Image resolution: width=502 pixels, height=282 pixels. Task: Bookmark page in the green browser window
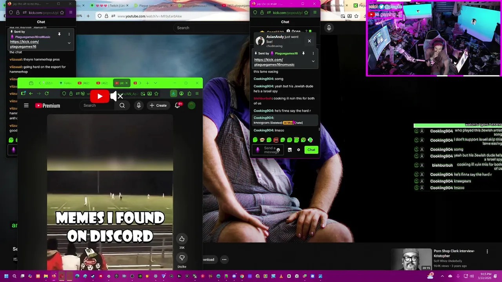156,94
